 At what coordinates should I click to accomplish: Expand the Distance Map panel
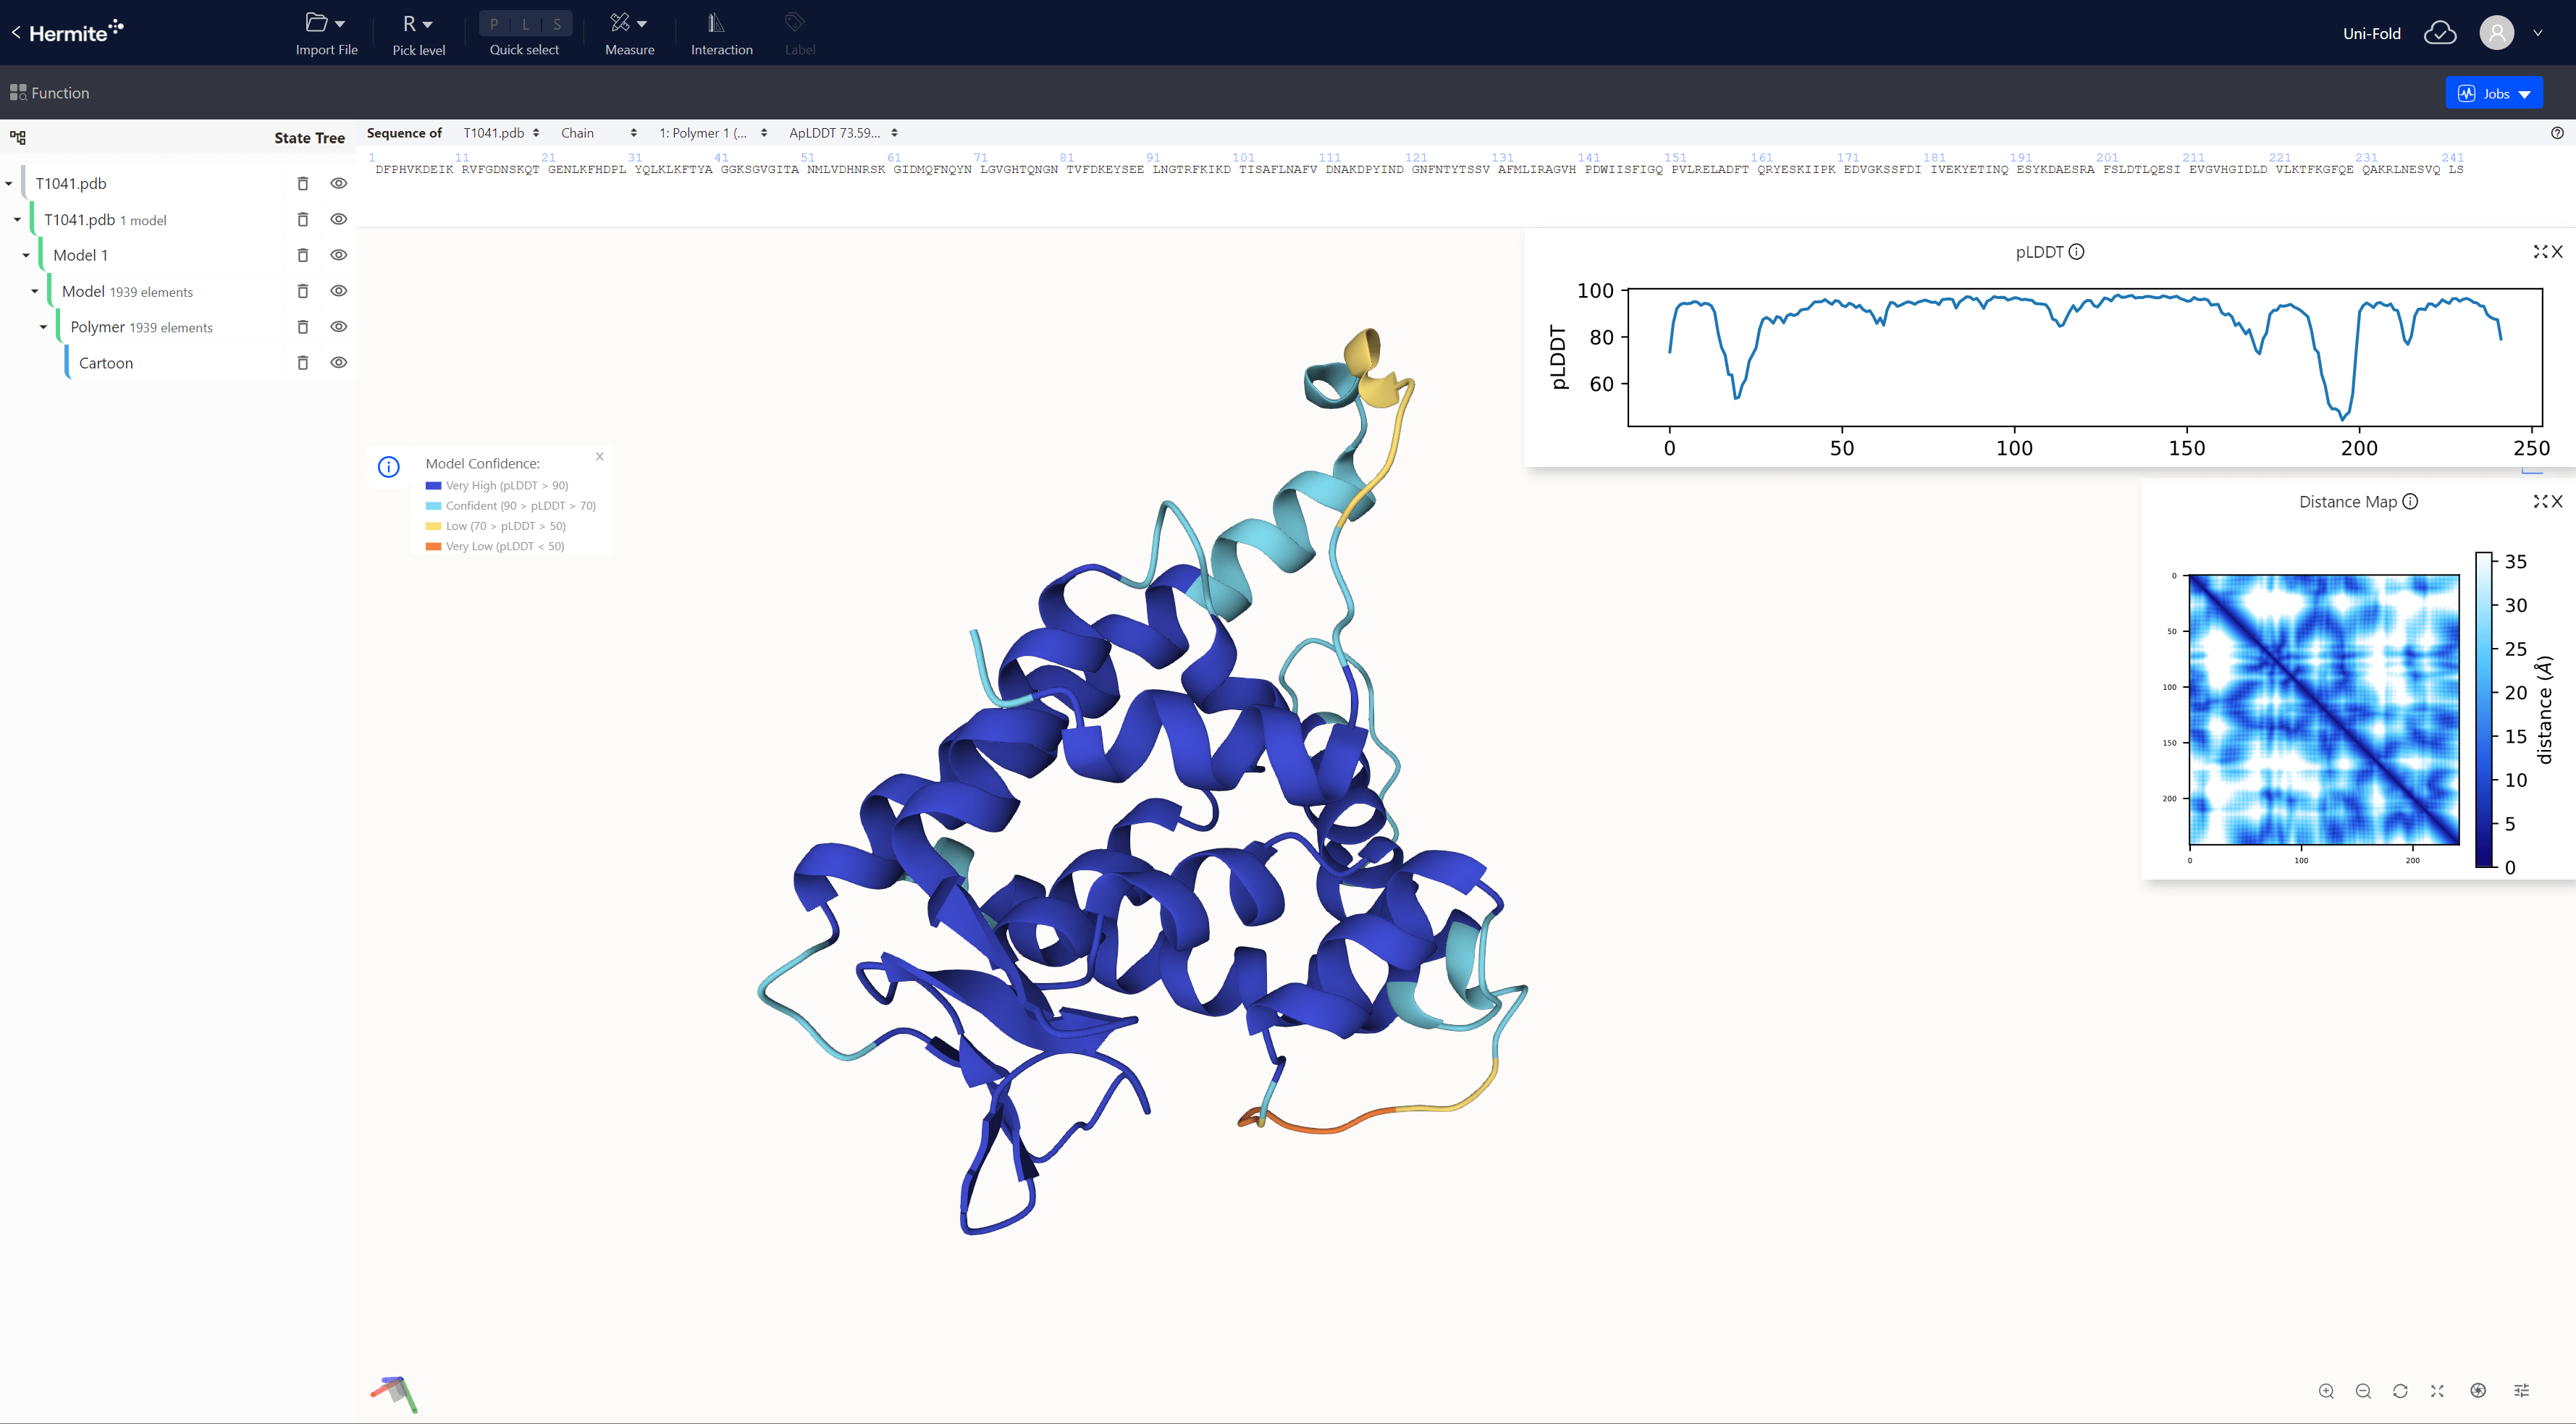tap(2539, 502)
